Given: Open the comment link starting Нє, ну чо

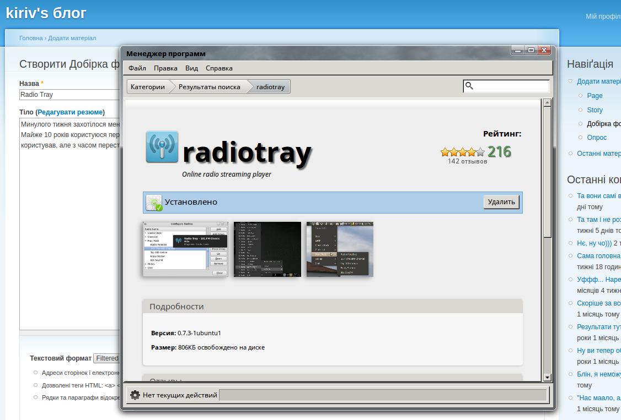Looking at the screenshot, I should (595, 243).
